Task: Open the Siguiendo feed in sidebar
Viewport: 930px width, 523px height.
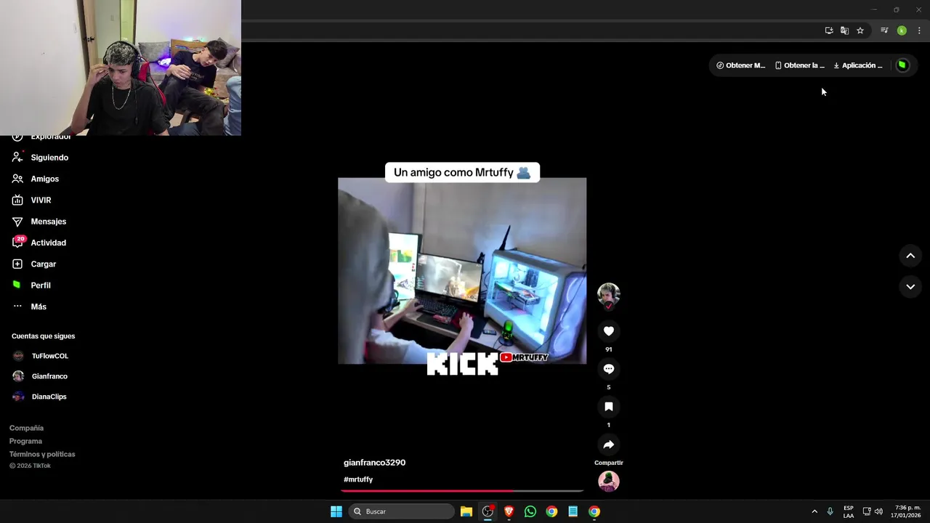Action: click(40, 158)
